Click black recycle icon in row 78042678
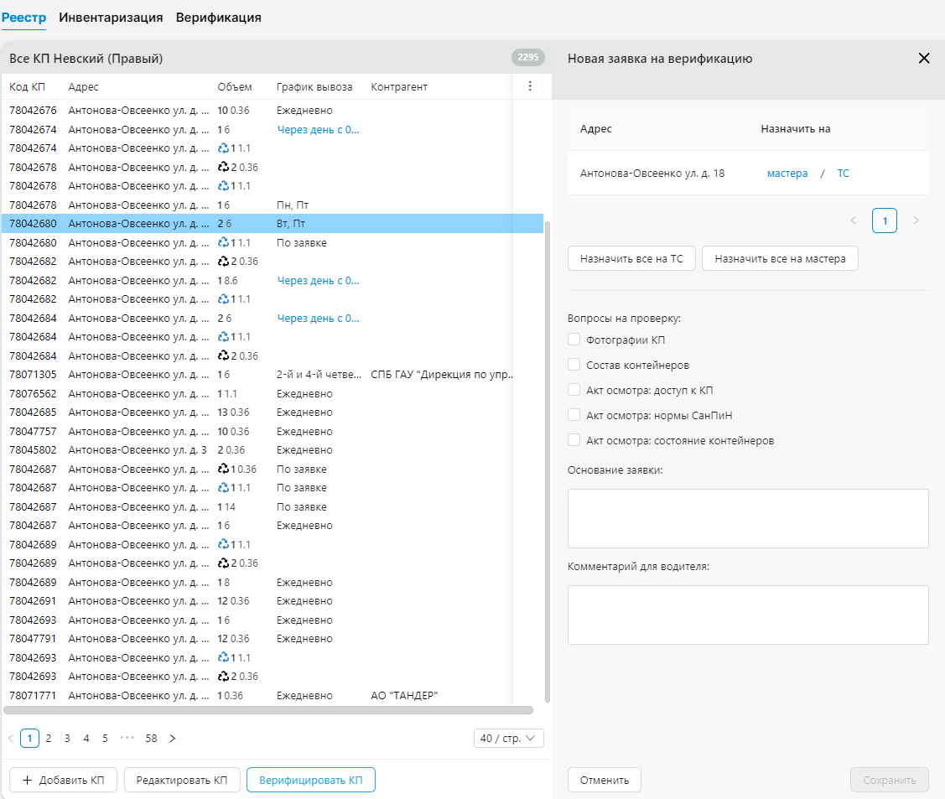 pos(223,167)
